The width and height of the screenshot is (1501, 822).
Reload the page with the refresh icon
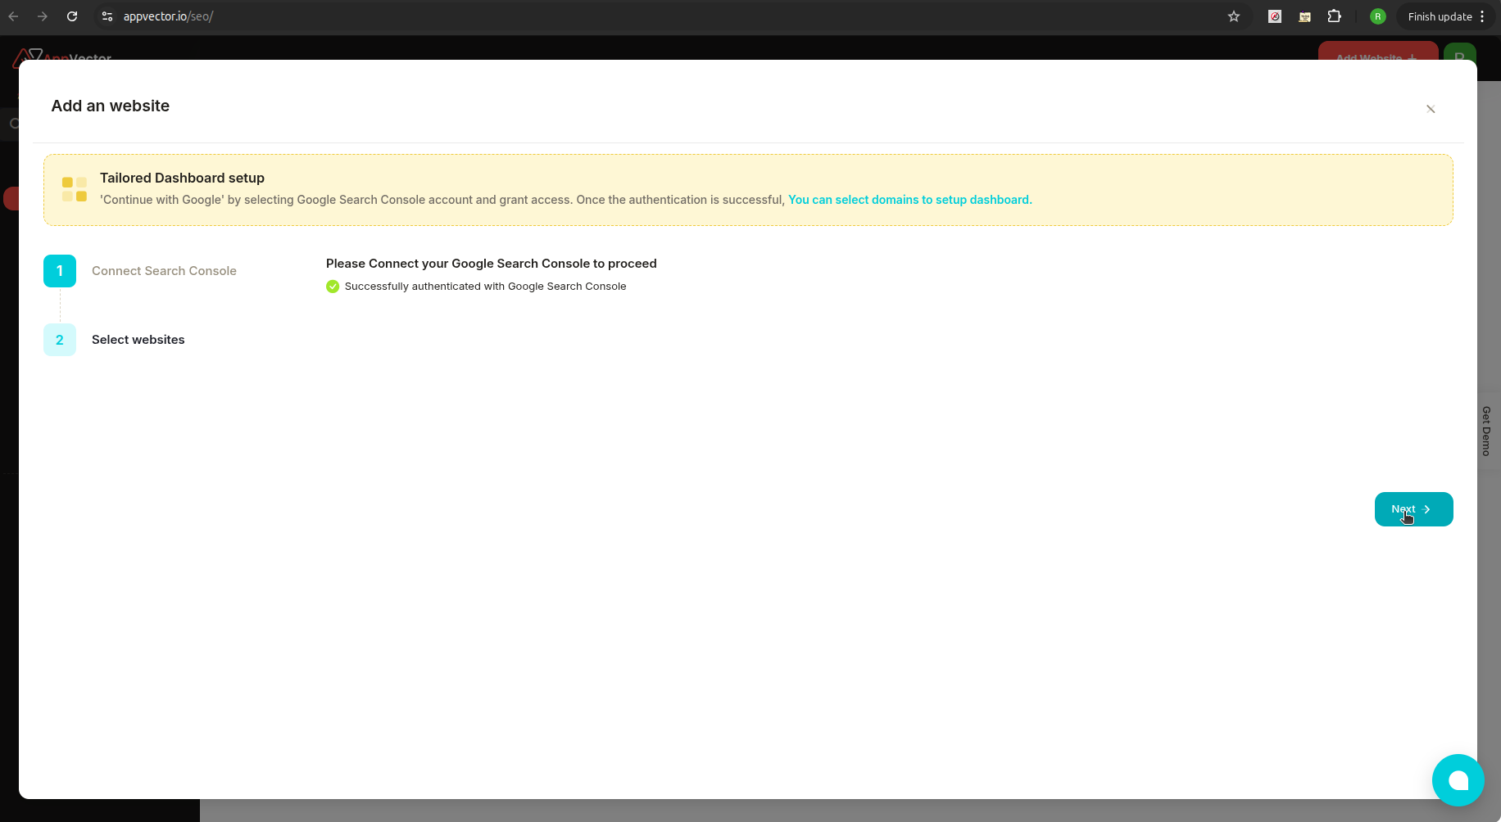(72, 16)
